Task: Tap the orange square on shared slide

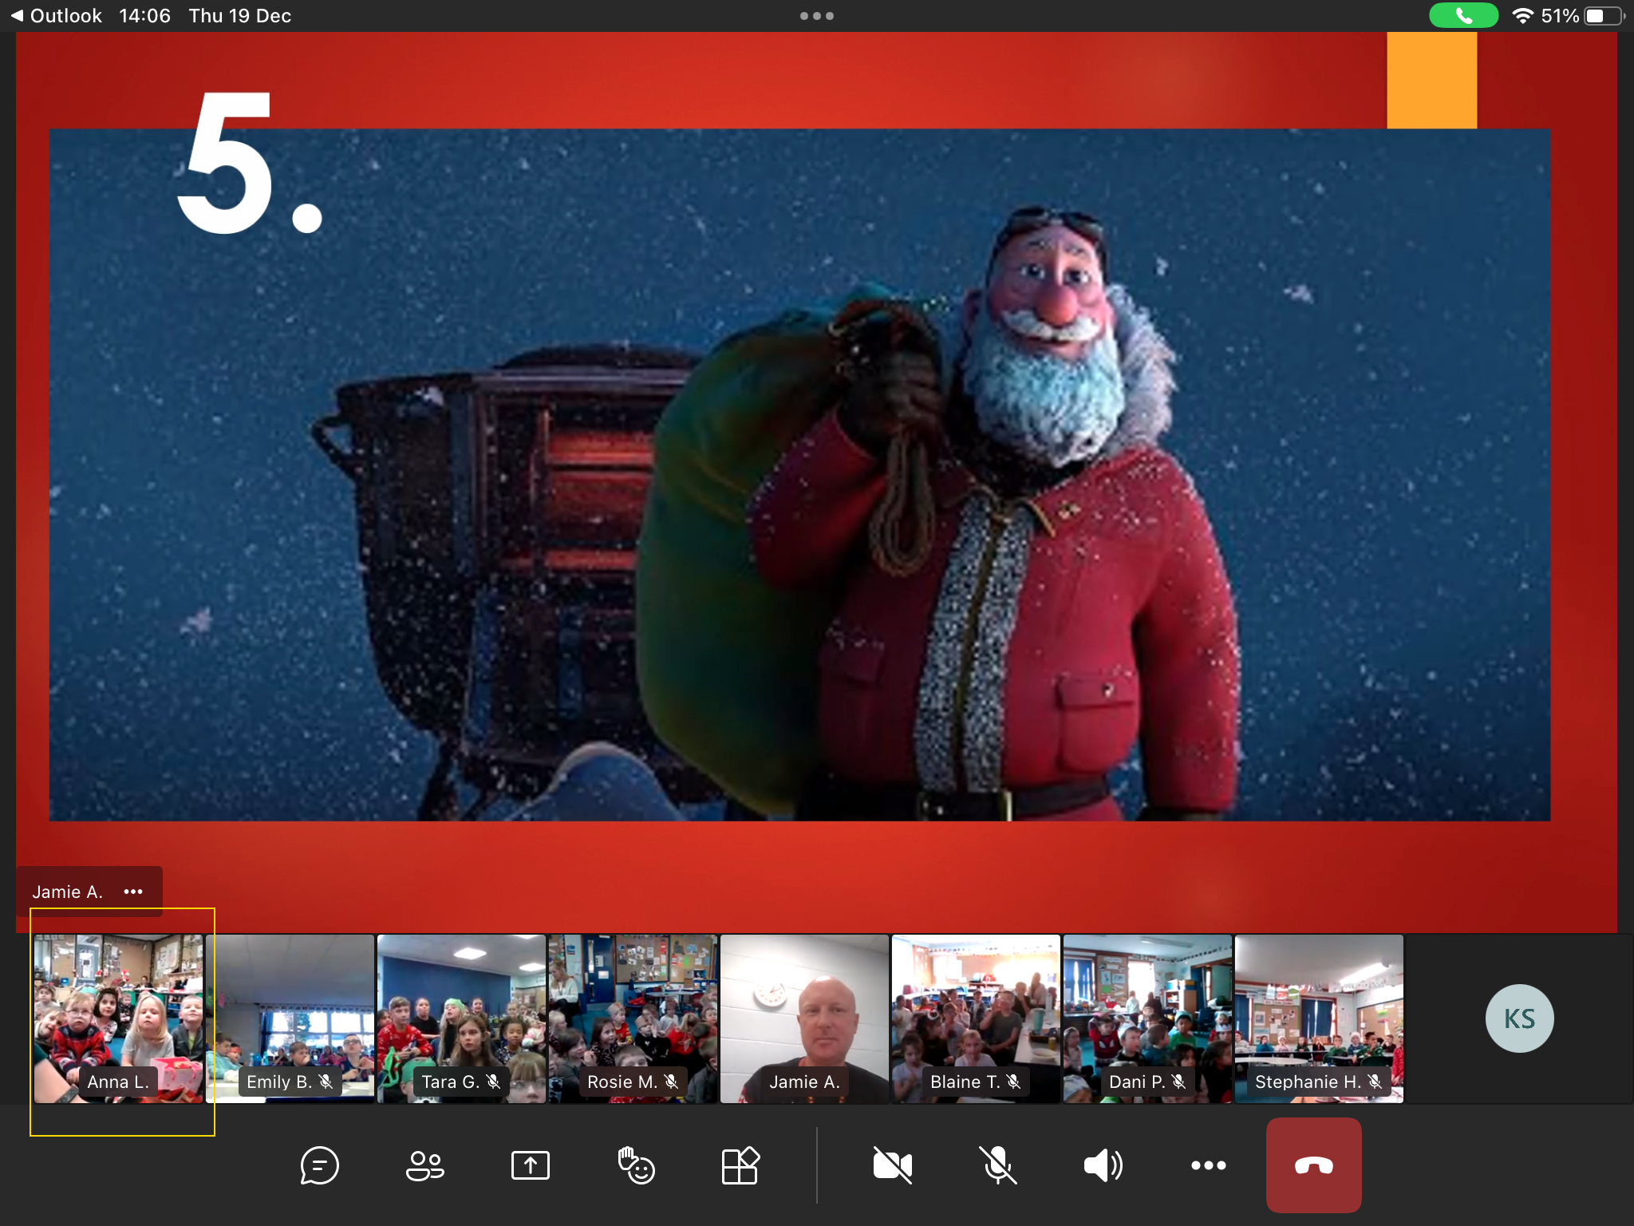Action: pos(1431,80)
